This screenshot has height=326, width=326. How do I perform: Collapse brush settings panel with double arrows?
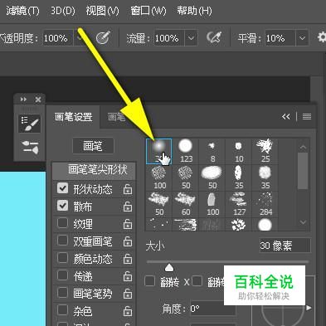[286, 117]
